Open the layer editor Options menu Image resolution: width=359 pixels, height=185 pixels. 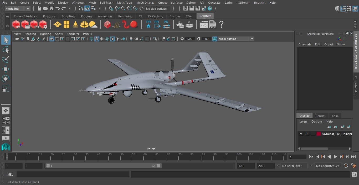click(x=317, y=121)
